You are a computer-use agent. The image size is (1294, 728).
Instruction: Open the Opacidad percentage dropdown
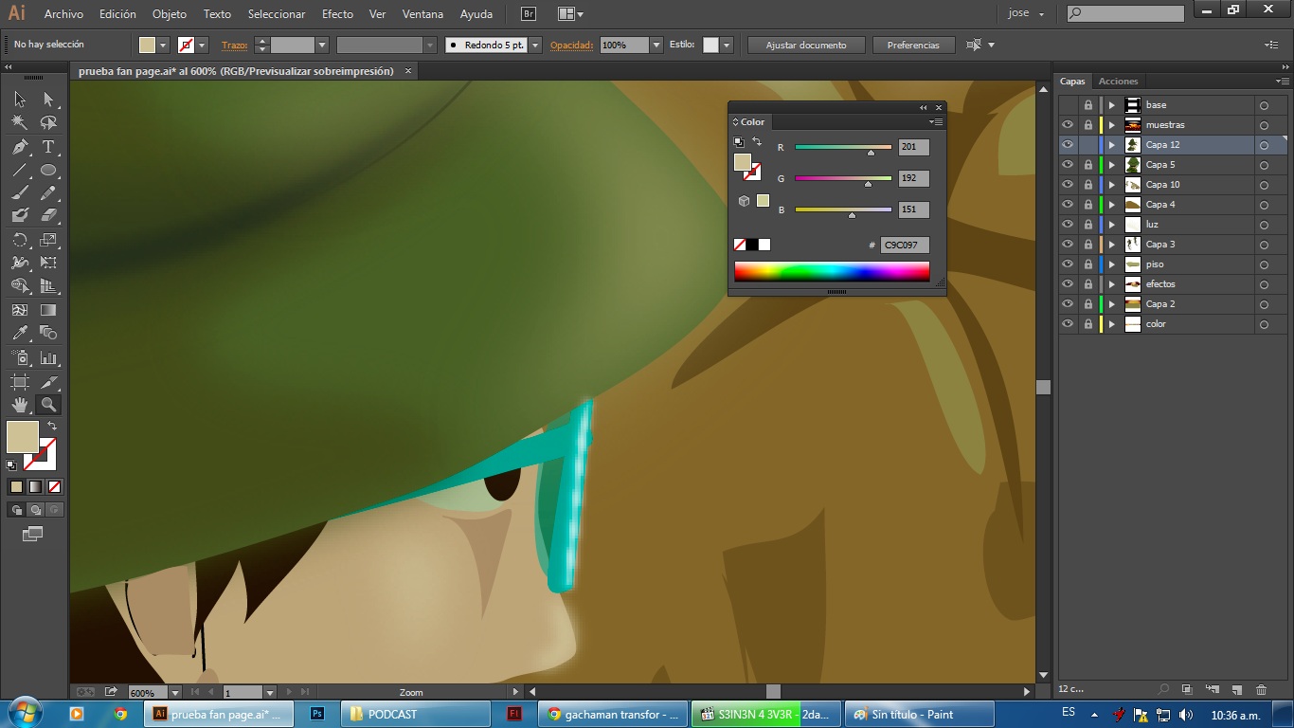coord(656,45)
